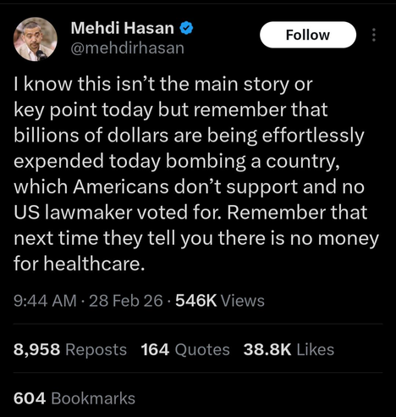Click the Mehdi Hasan display name

123,28
